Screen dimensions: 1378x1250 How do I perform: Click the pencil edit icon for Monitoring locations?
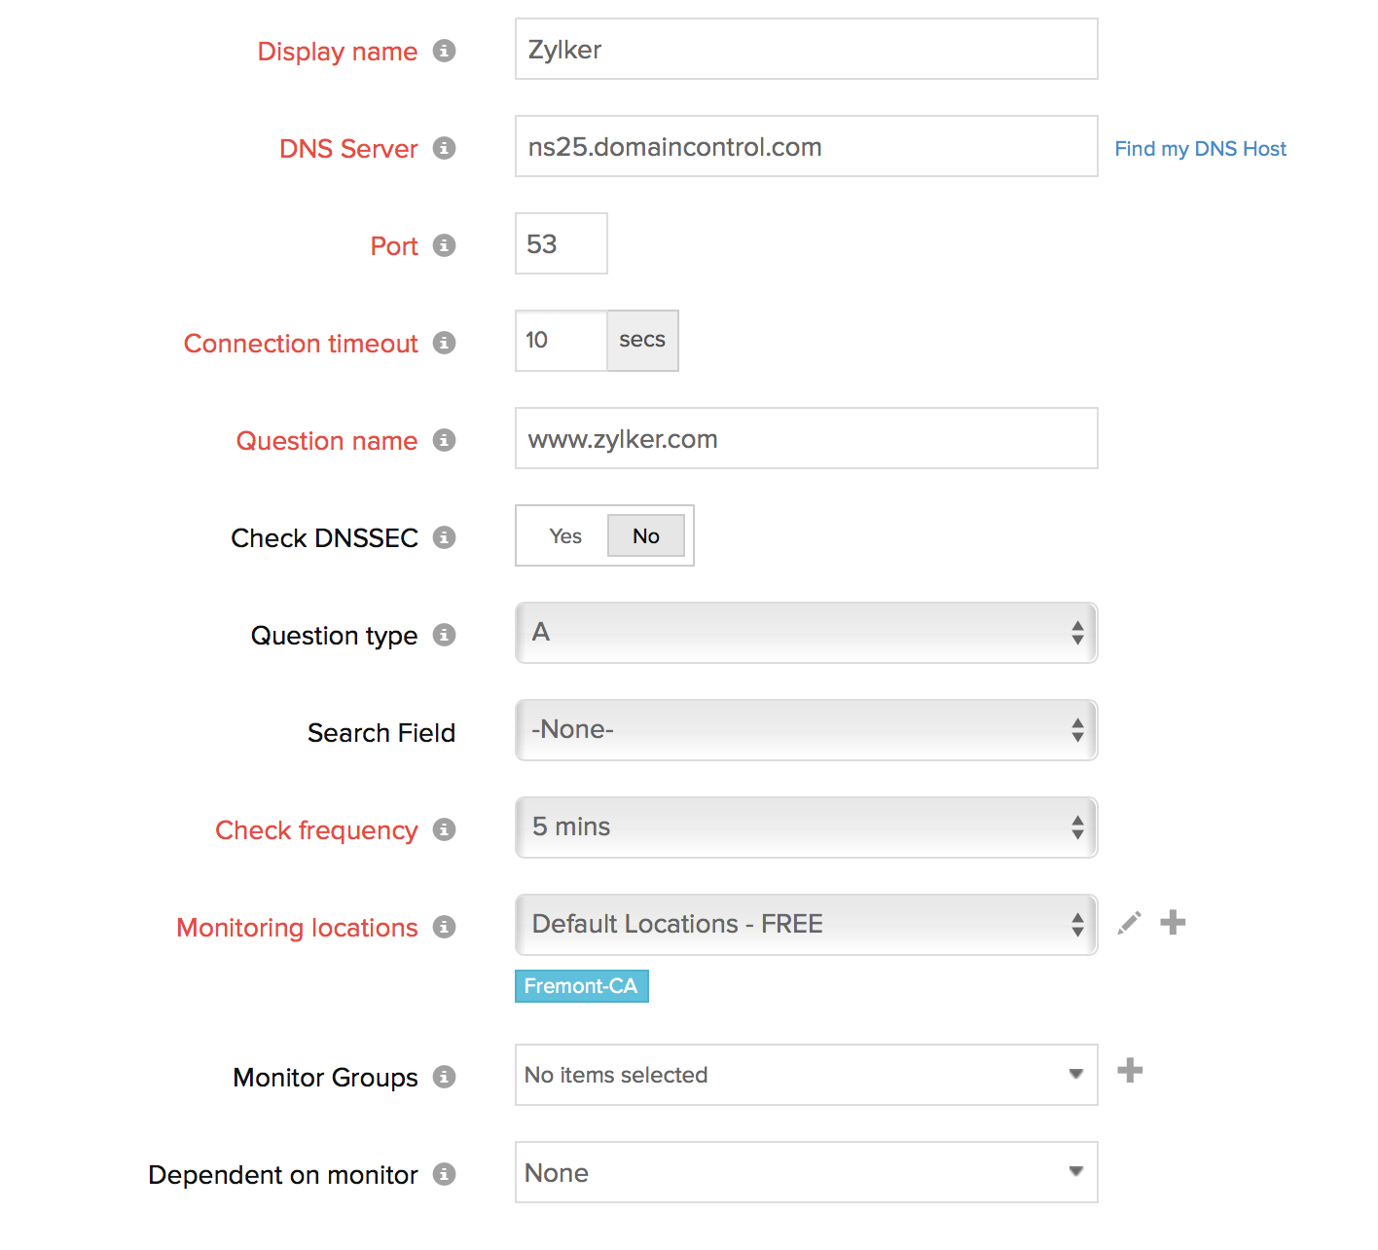(x=1129, y=923)
